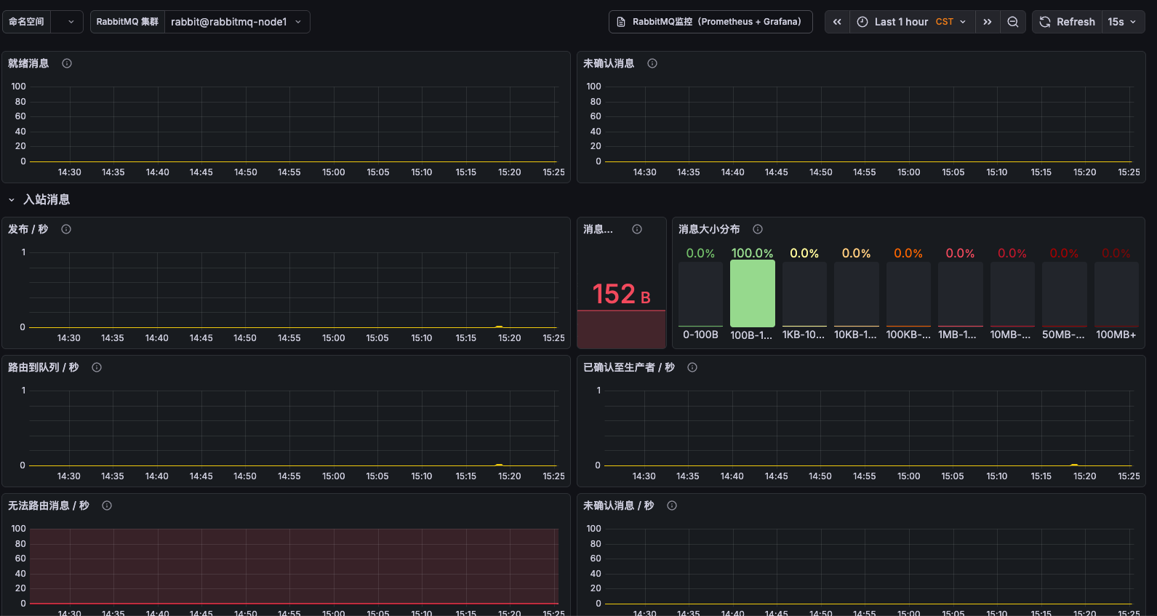Click the info icon next to 消息大小分布
Image resolution: width=1157 pixels, height=616 pixels.
[x=758, y=229]
